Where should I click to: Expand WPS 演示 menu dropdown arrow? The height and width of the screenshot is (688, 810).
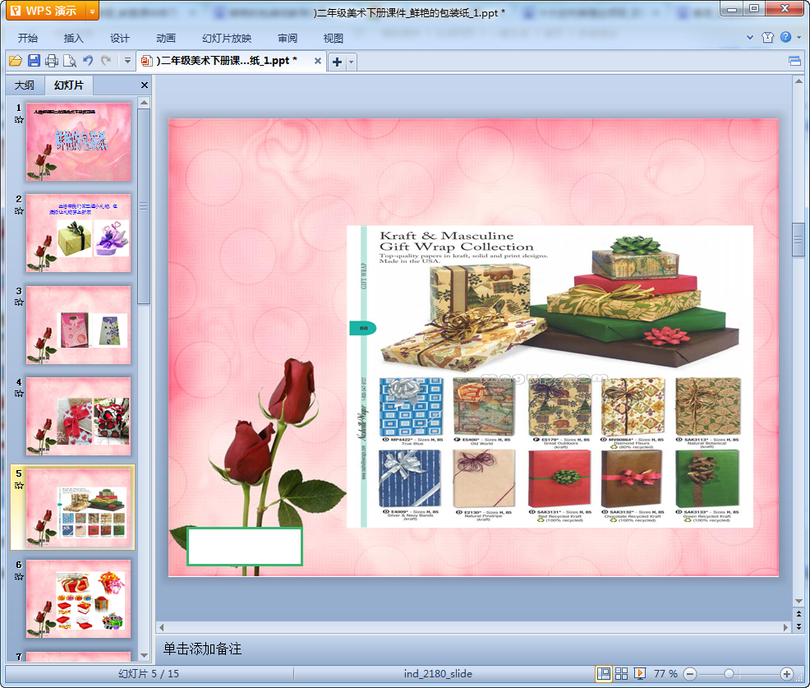tap(92, 11)
